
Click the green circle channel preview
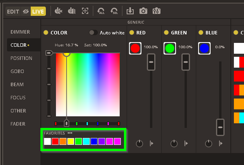tap(170, 48)
